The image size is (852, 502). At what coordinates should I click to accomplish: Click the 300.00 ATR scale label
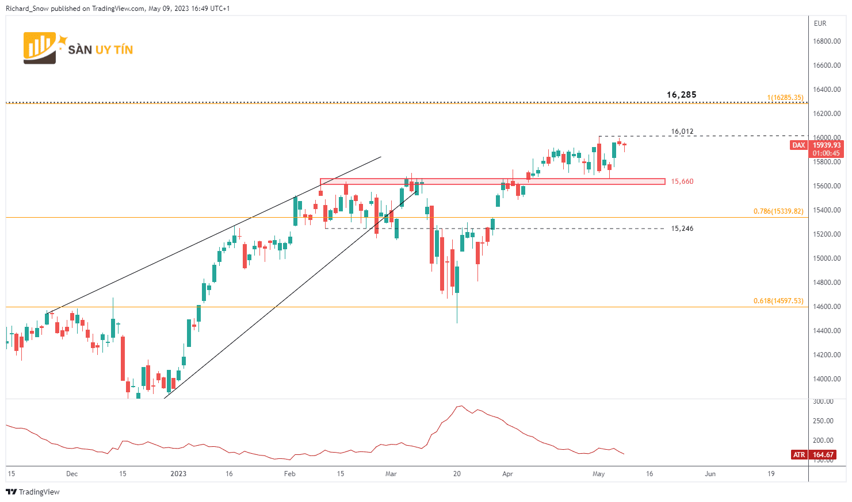823,401
